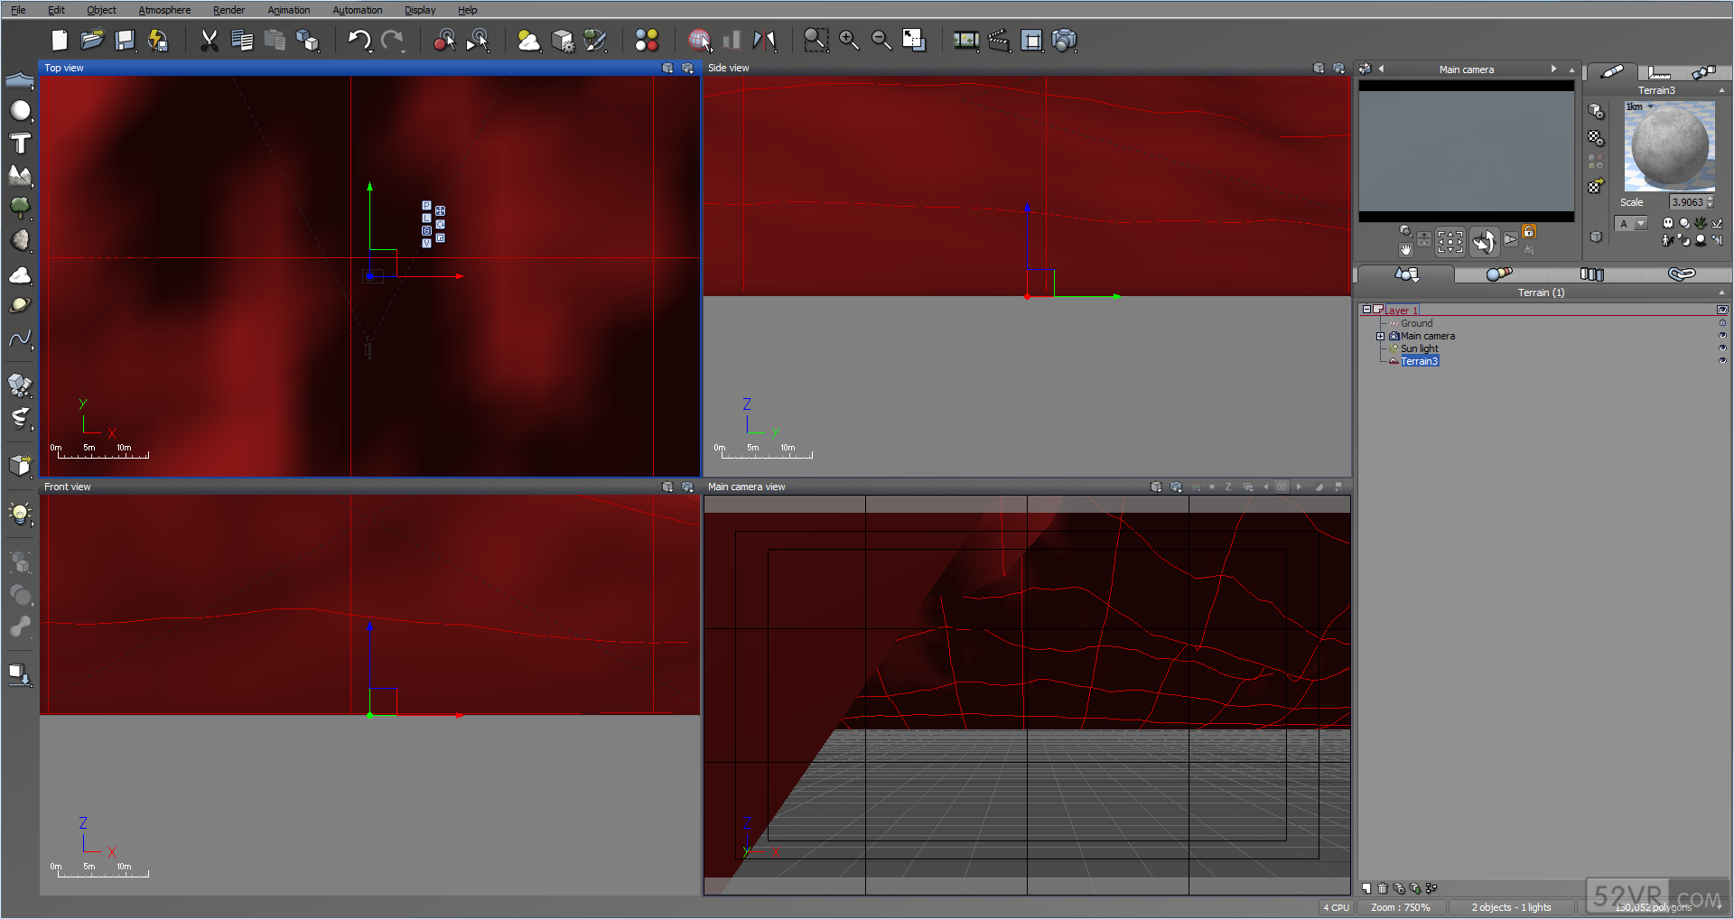The height and width of the screenshot is (919, 1734).
Task: Expand the Main camera tree node
Action: click(1380, 336)
